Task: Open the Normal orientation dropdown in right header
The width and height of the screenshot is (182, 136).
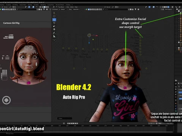Action: pyautogui.click(x=108, y=7)
